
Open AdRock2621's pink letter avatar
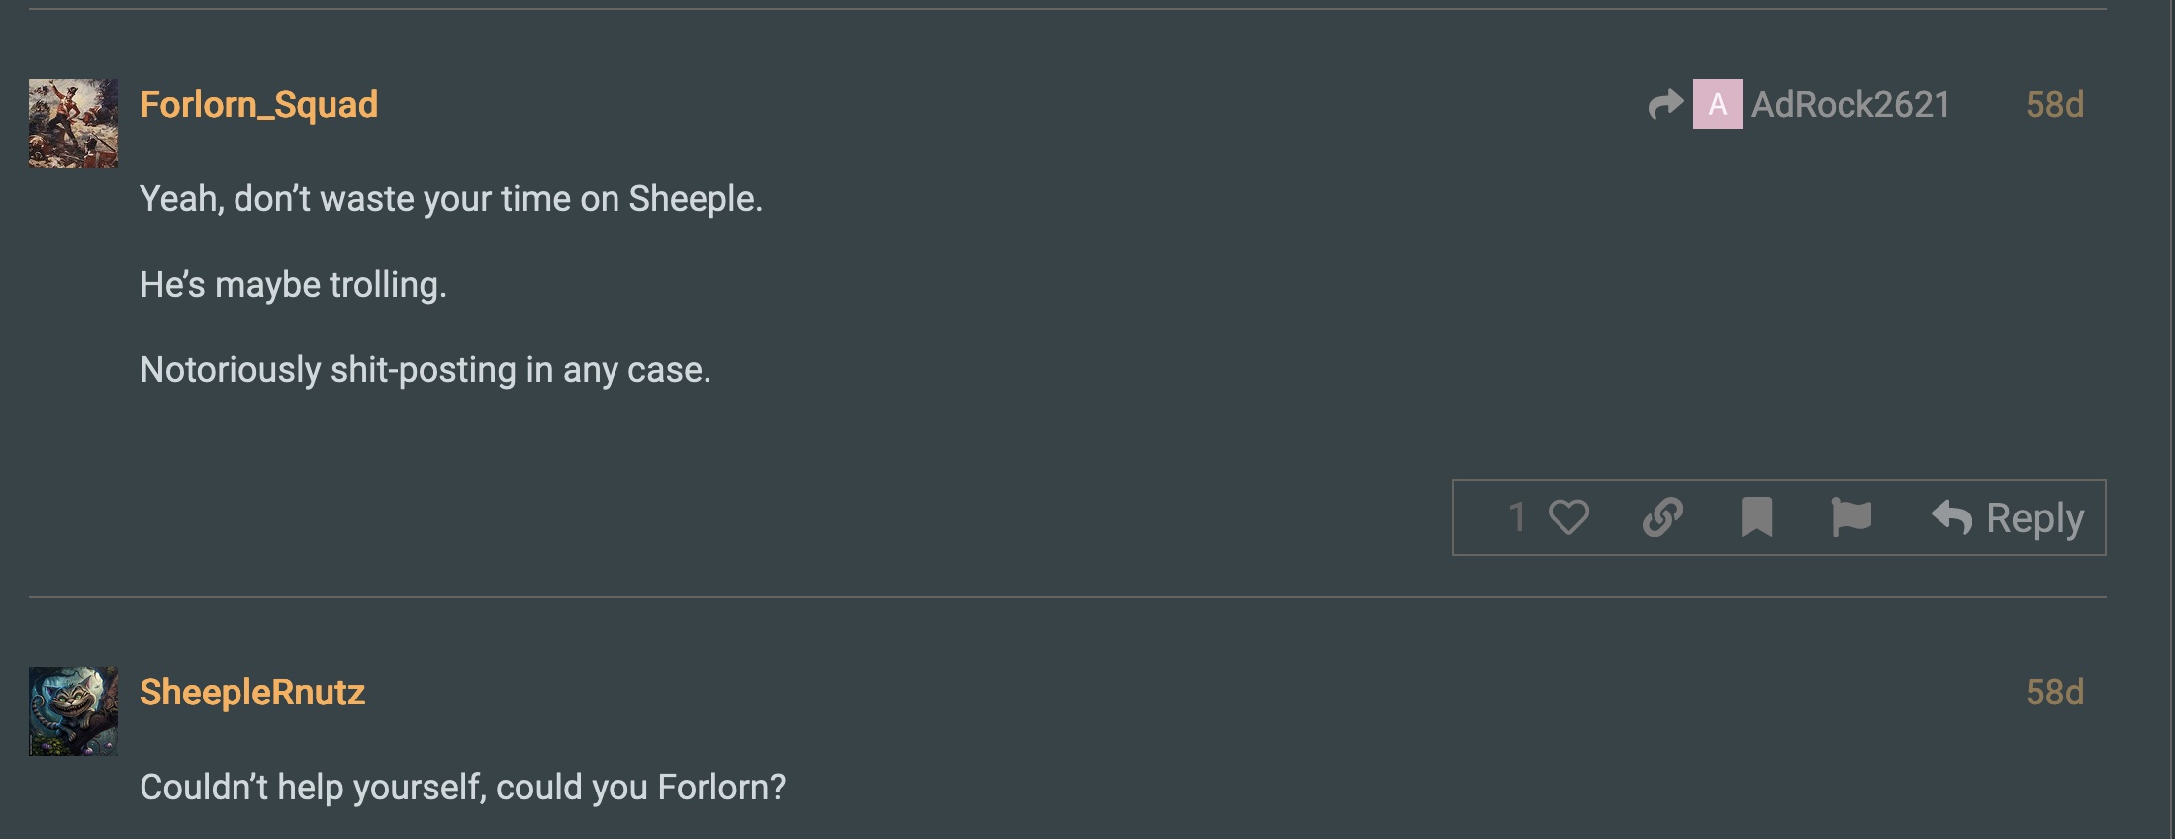(x=1717, y=104)
